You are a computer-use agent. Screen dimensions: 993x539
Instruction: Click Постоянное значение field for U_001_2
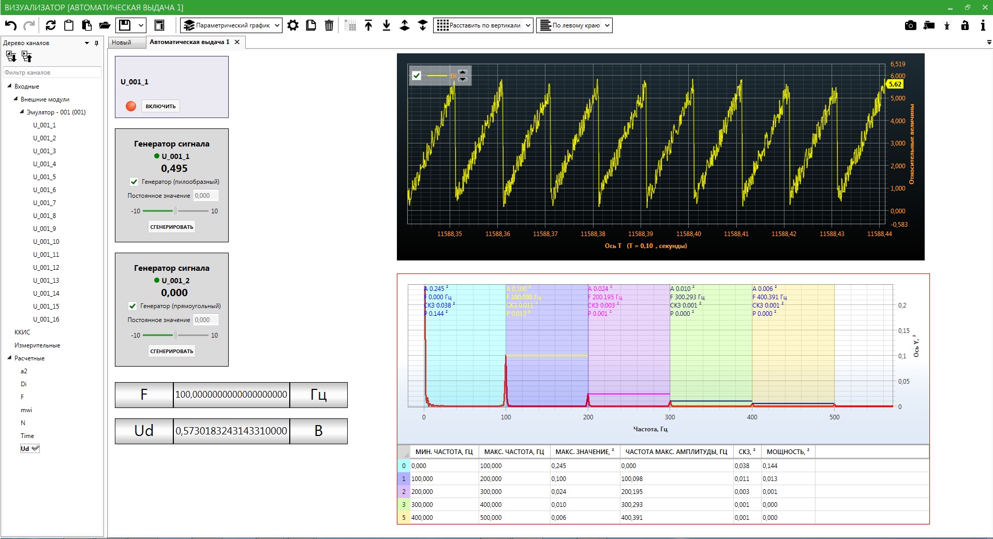pos(206,320)
